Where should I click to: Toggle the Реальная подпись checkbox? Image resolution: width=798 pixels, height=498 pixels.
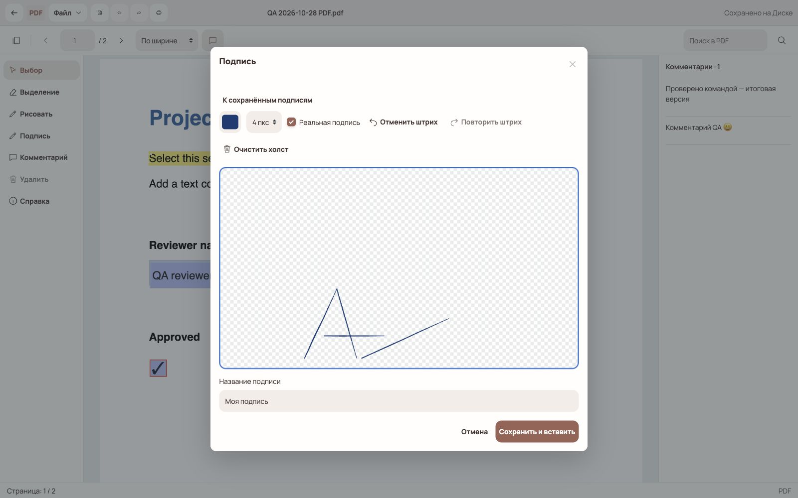pyautogui.click(x=291, y=122)
